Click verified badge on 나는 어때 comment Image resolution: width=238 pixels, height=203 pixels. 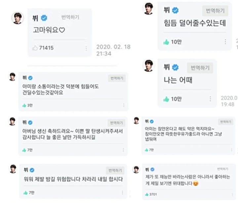tap(175, 68)
